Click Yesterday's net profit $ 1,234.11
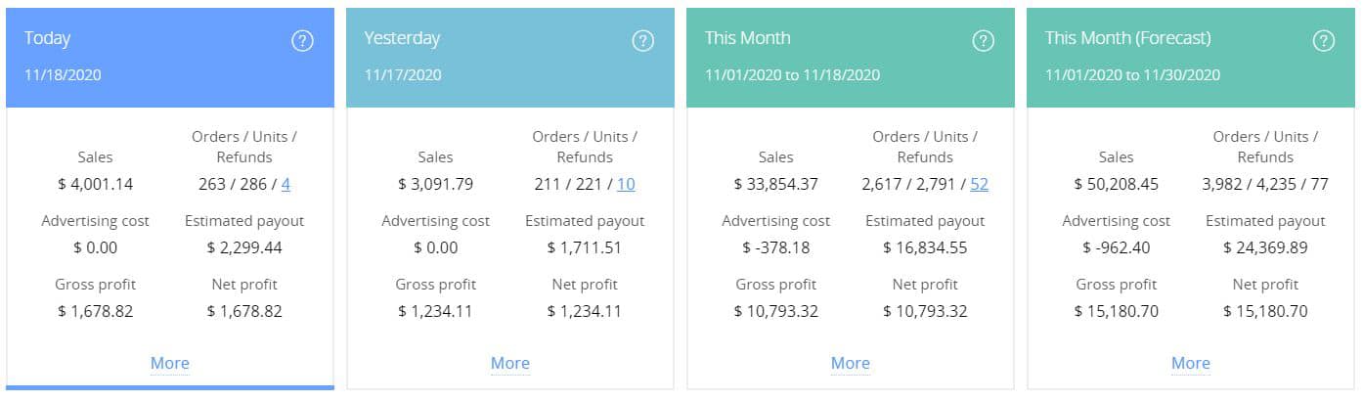The image size is (1363, 401). pyautogui.click(x=585, y=312)
